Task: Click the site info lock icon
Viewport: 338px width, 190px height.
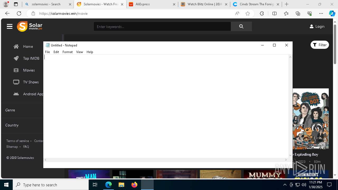Action: click(x=33, y=13)
